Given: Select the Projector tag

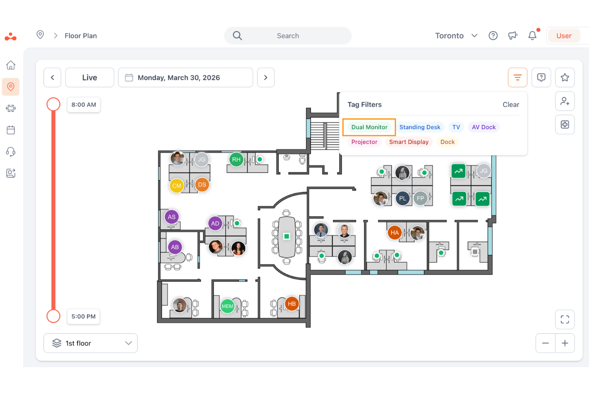Looking at the screenshot, I should click(x=364, y=142).
